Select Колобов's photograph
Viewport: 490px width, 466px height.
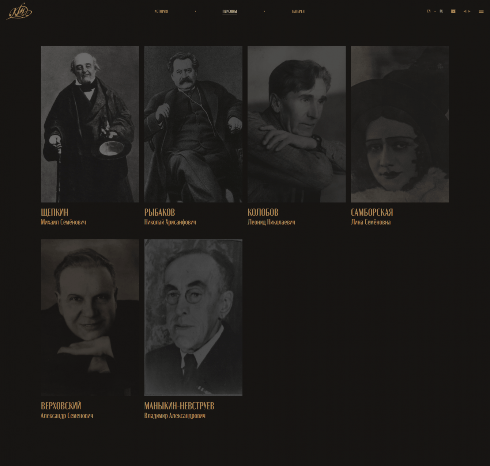pyautogui.click(x=297, y=124)
